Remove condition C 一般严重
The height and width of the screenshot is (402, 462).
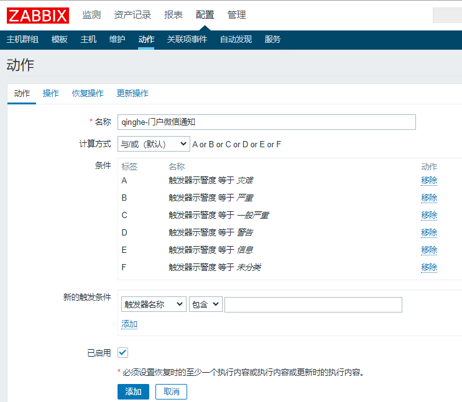[x=429, y=215]
